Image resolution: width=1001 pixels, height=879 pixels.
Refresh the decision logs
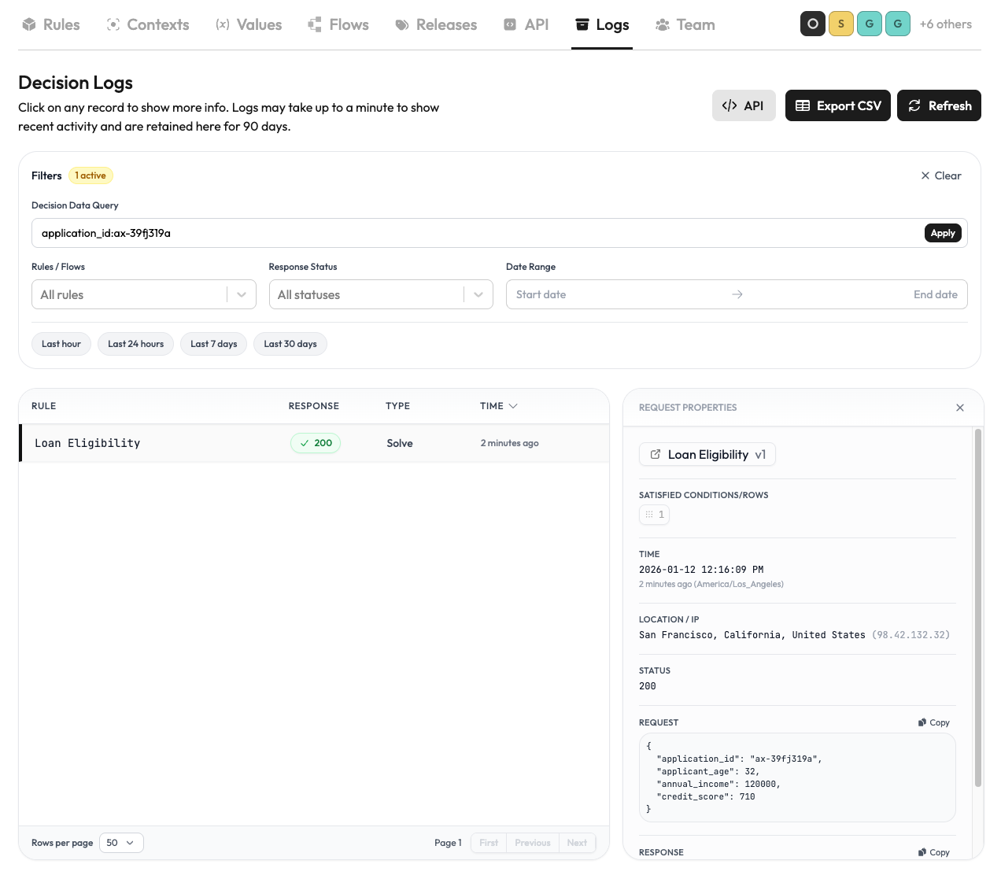(x=939, y=105)
